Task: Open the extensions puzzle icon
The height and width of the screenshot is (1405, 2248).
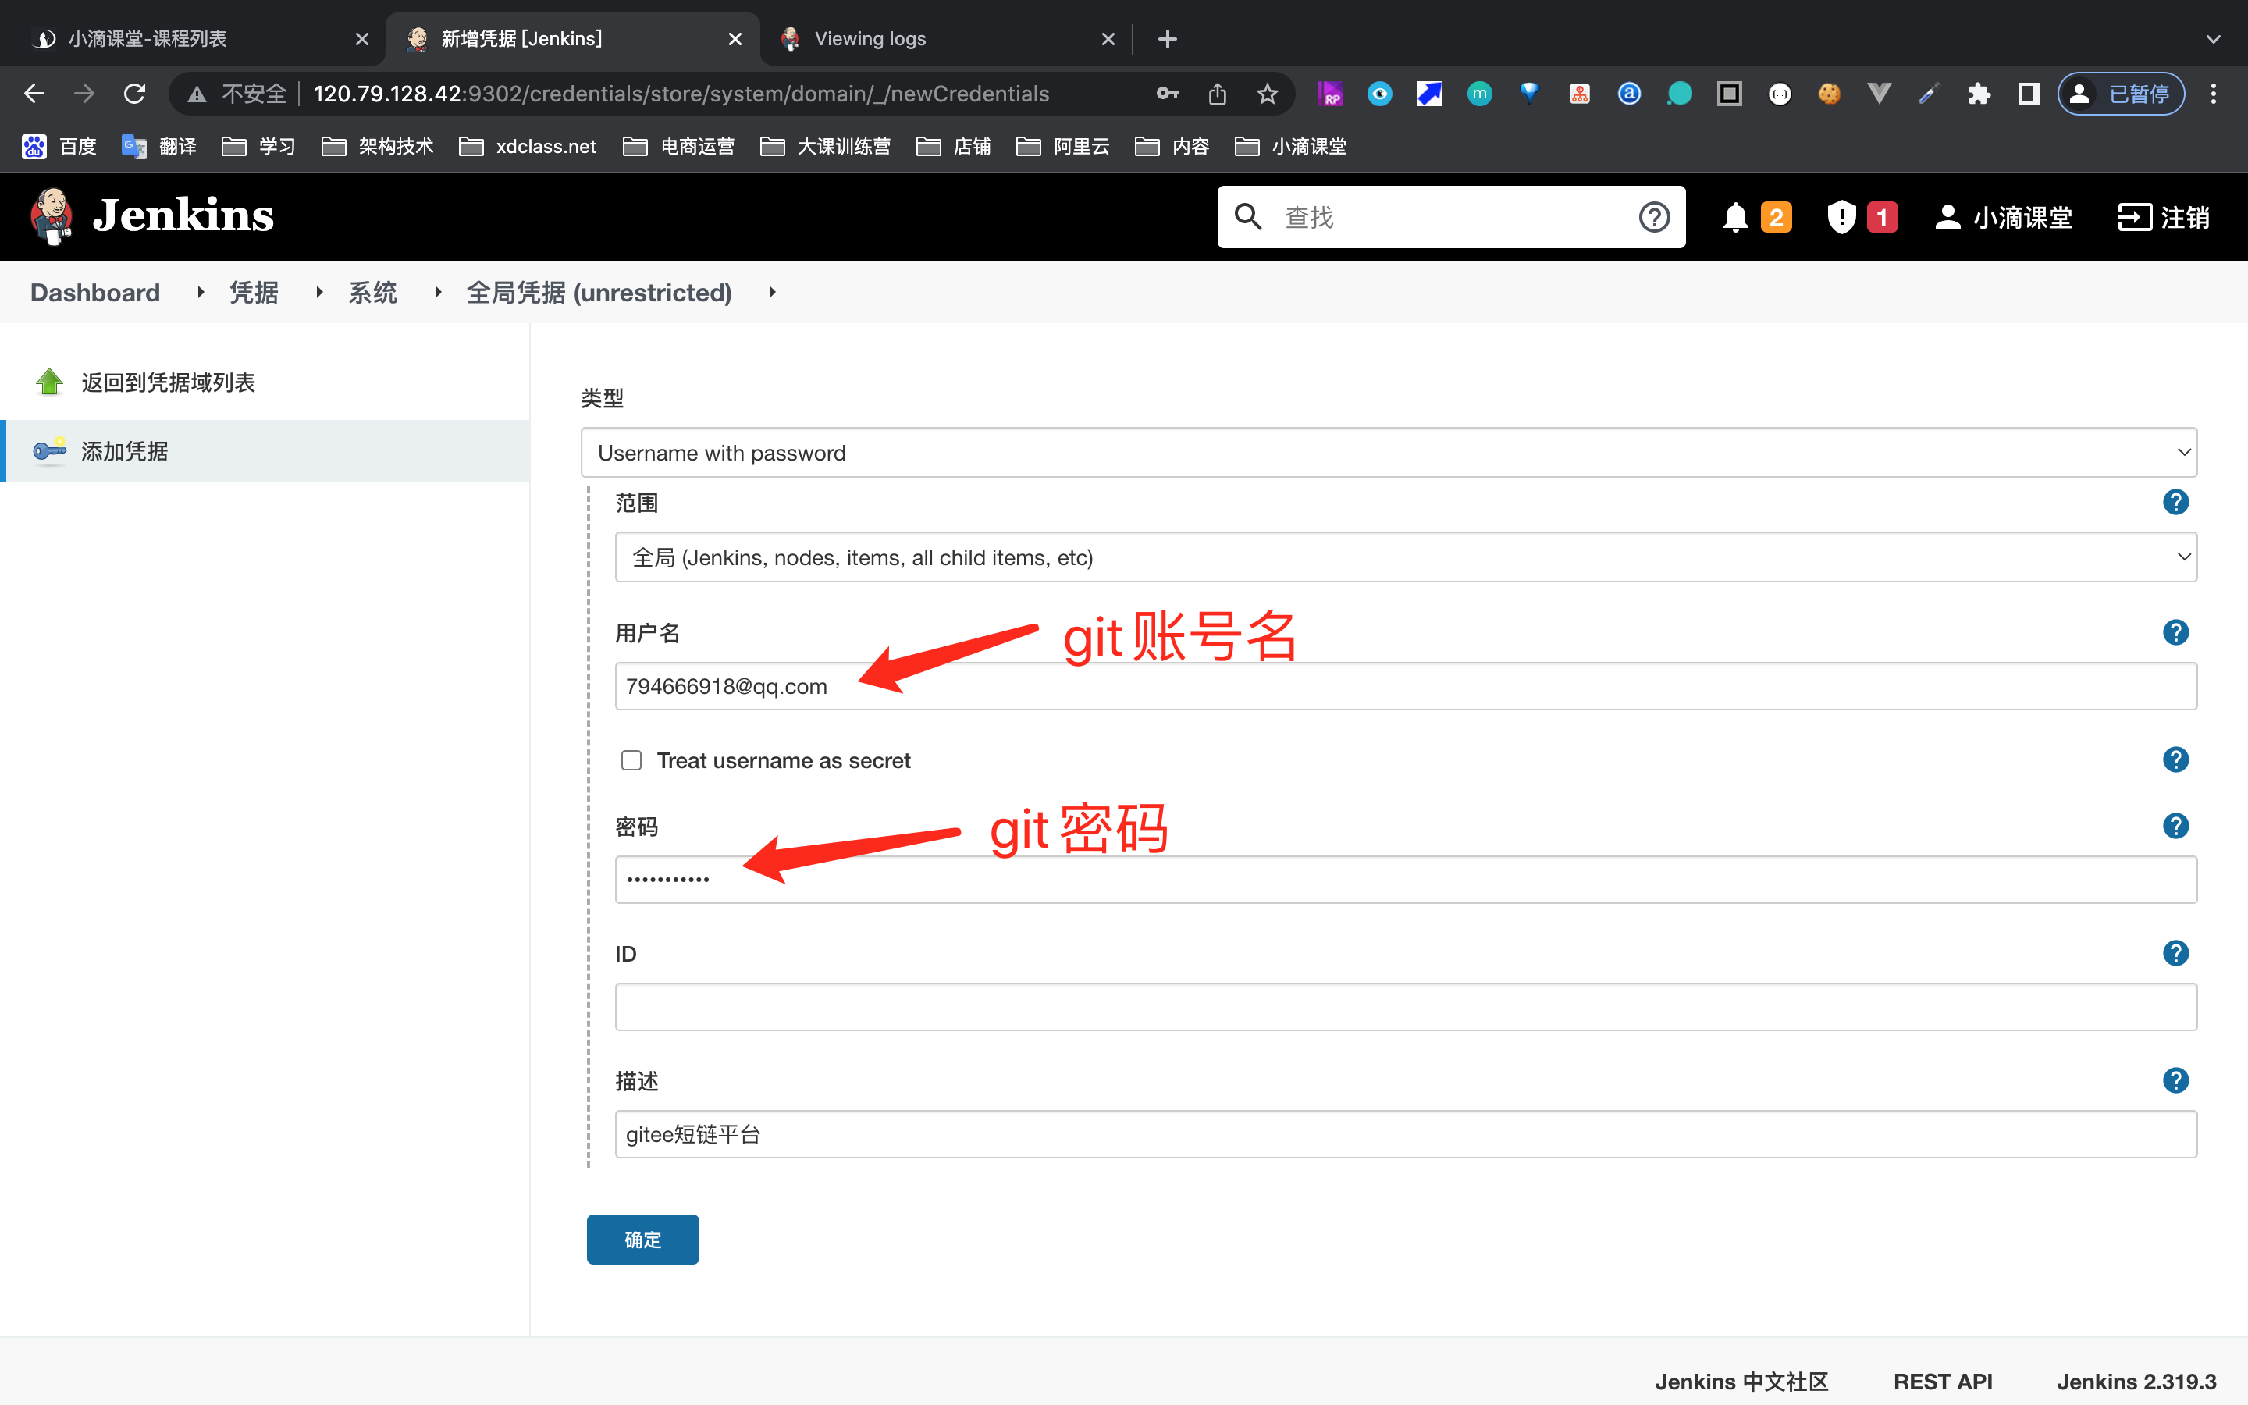Action: coord(1979,94)
